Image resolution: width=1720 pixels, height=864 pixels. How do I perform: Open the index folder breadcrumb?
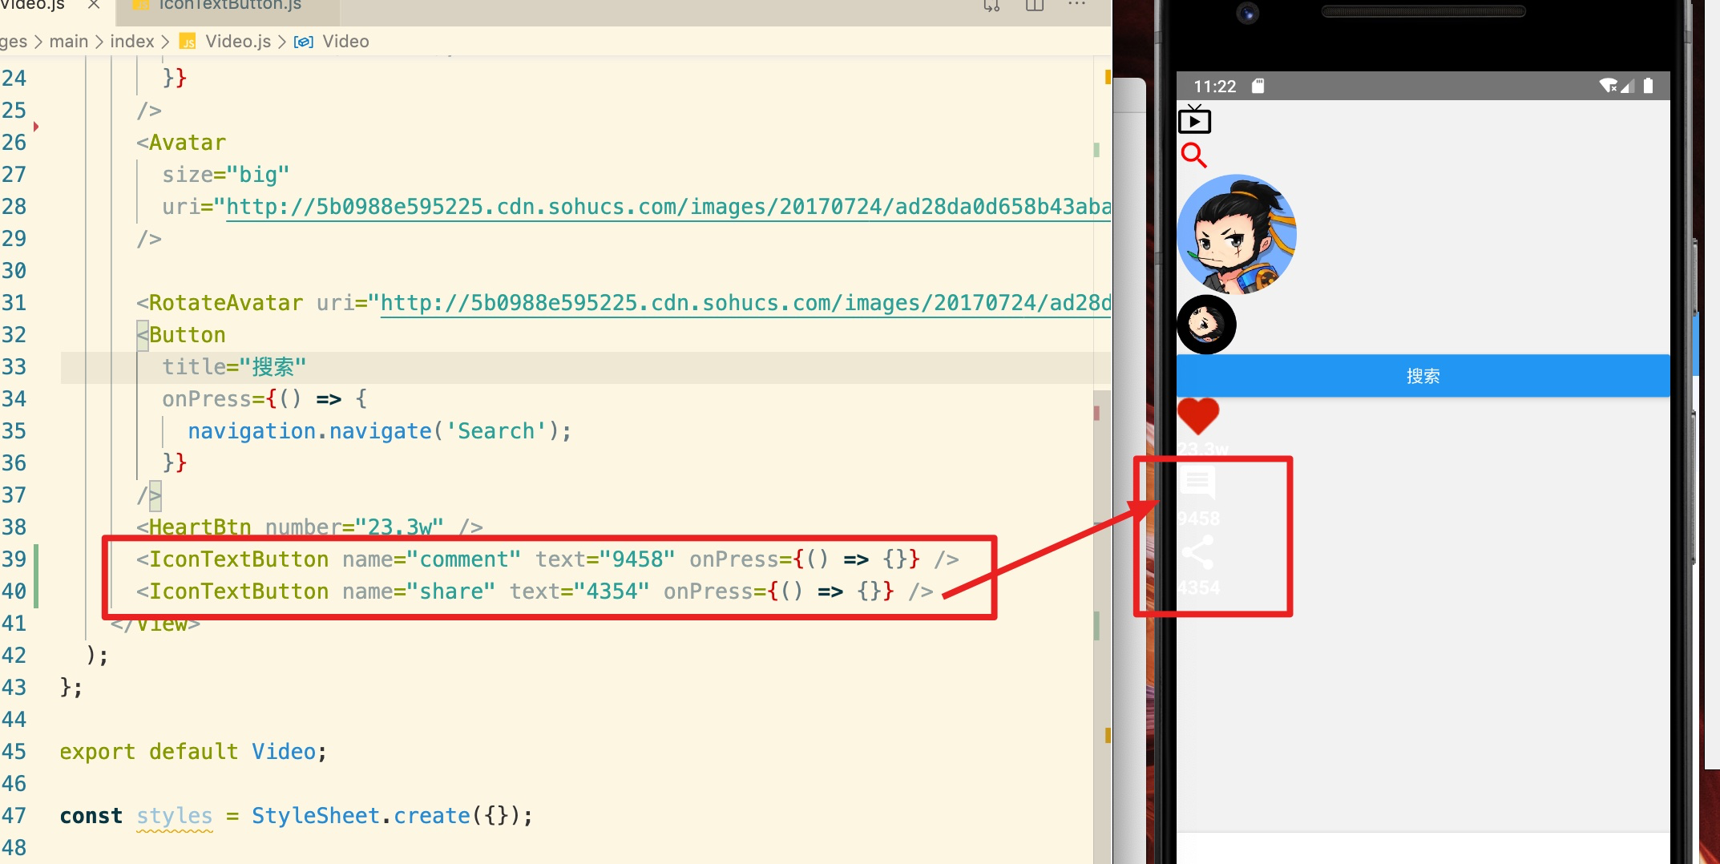[132, 42]
